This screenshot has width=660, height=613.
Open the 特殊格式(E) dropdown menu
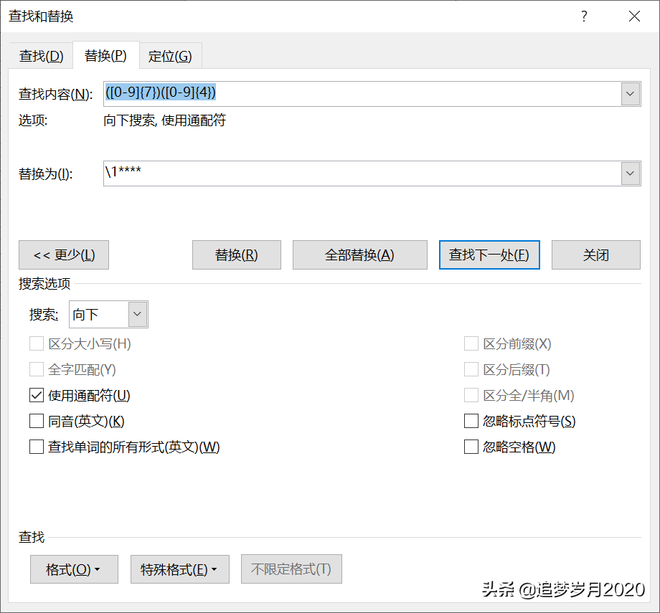click(x=180, y=569)
